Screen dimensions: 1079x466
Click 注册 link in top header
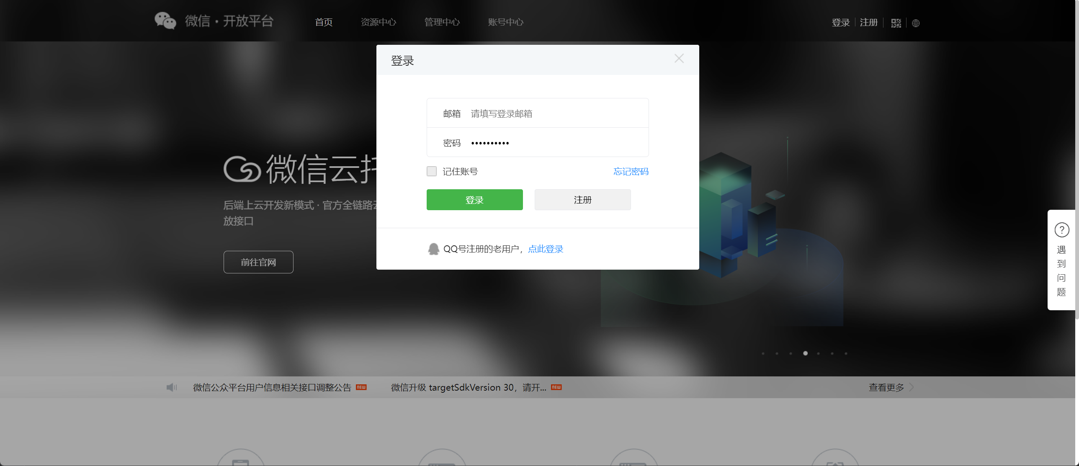point(869,23)
